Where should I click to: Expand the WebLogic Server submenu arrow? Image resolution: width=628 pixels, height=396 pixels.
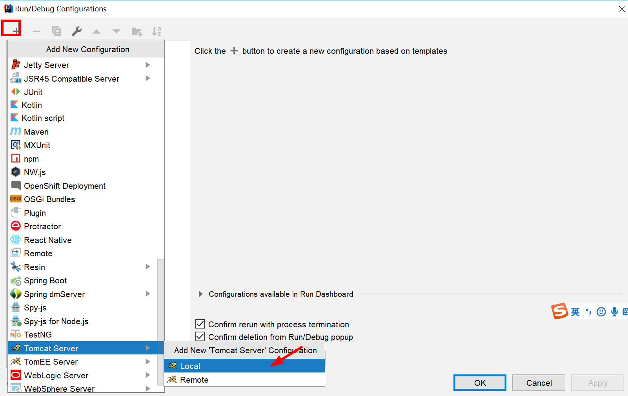coord(148,375)
